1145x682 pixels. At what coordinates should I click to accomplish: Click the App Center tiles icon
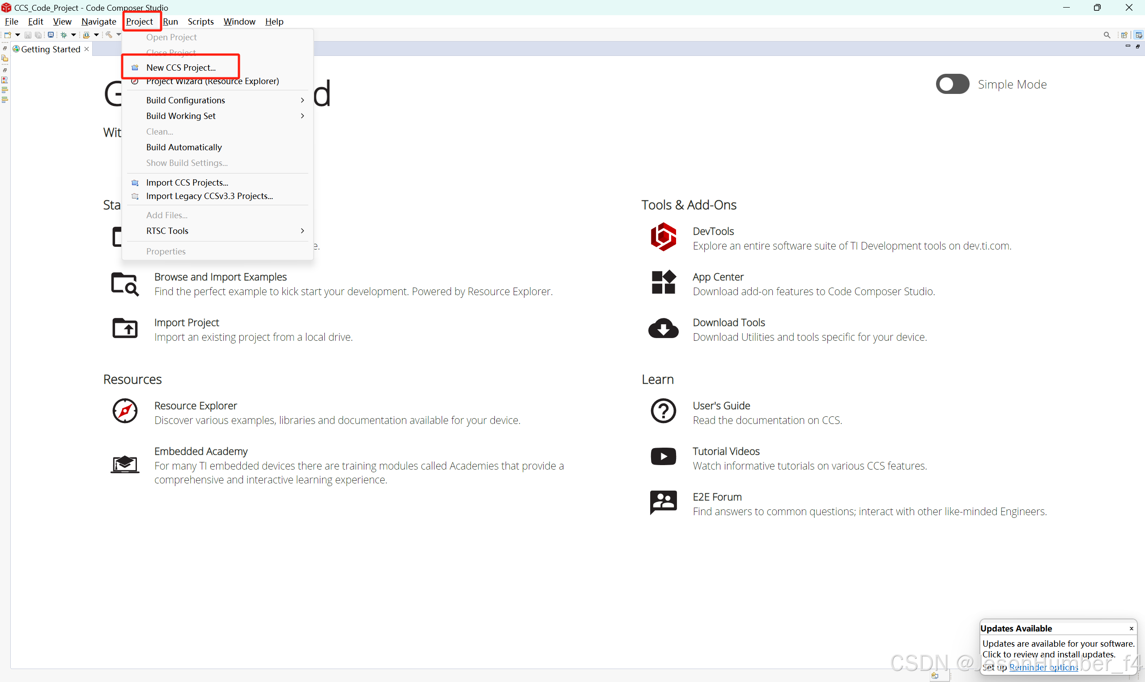click(663, 283)
